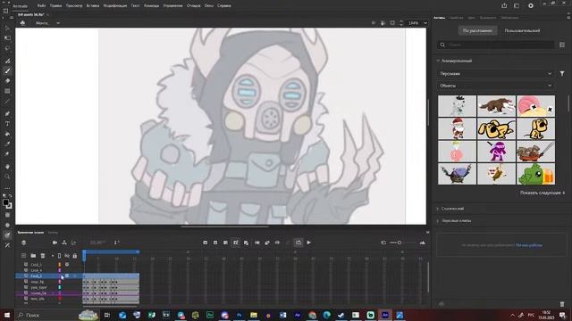Open the Файл menu
The width and height of the screenshot is (572, 321).
click(x=41, y=6)
